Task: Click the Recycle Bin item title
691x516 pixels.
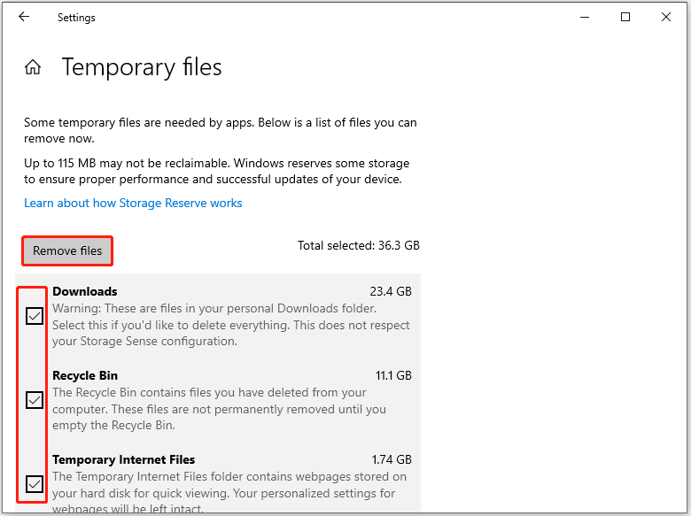Action: tap(85, 375)
